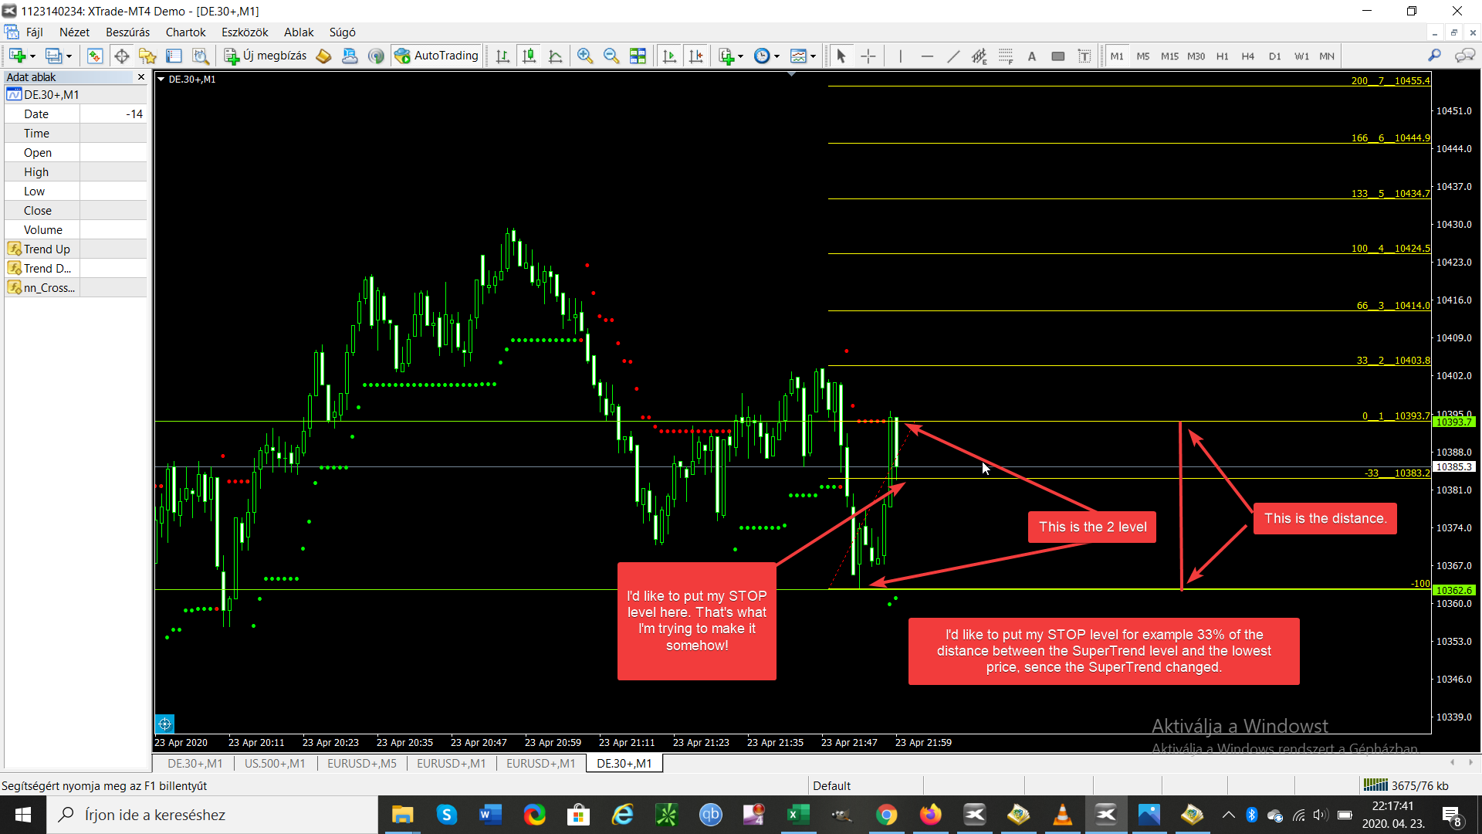Set chart period to D1
1482x834 pixels.
coord(1275,56)
